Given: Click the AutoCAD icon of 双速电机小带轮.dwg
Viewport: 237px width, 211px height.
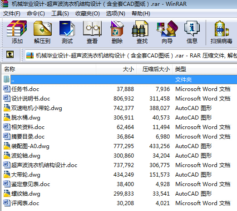Looking at the screenshot, I should 7,108.
